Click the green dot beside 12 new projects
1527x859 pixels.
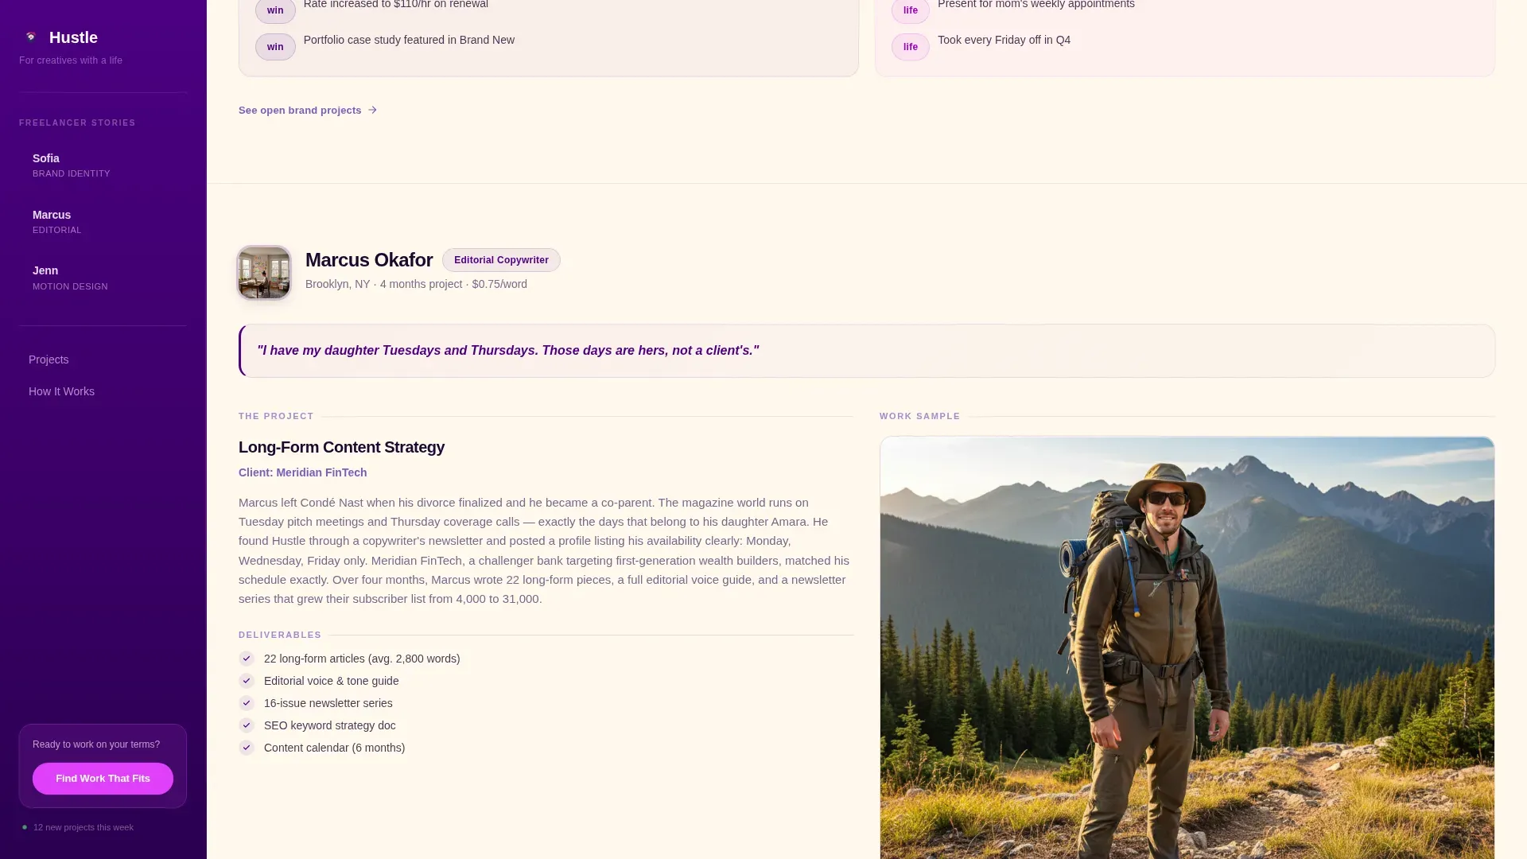tap(25, 827)
